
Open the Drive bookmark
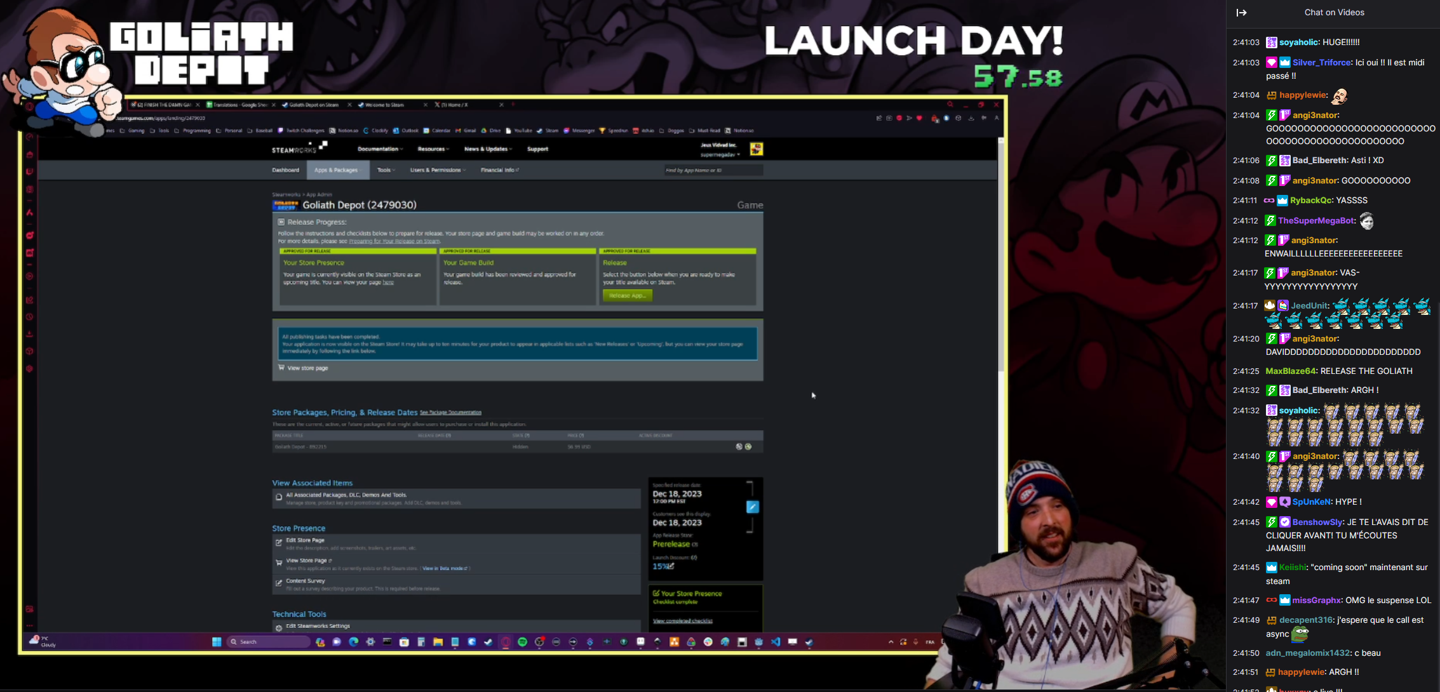(491, 131)
